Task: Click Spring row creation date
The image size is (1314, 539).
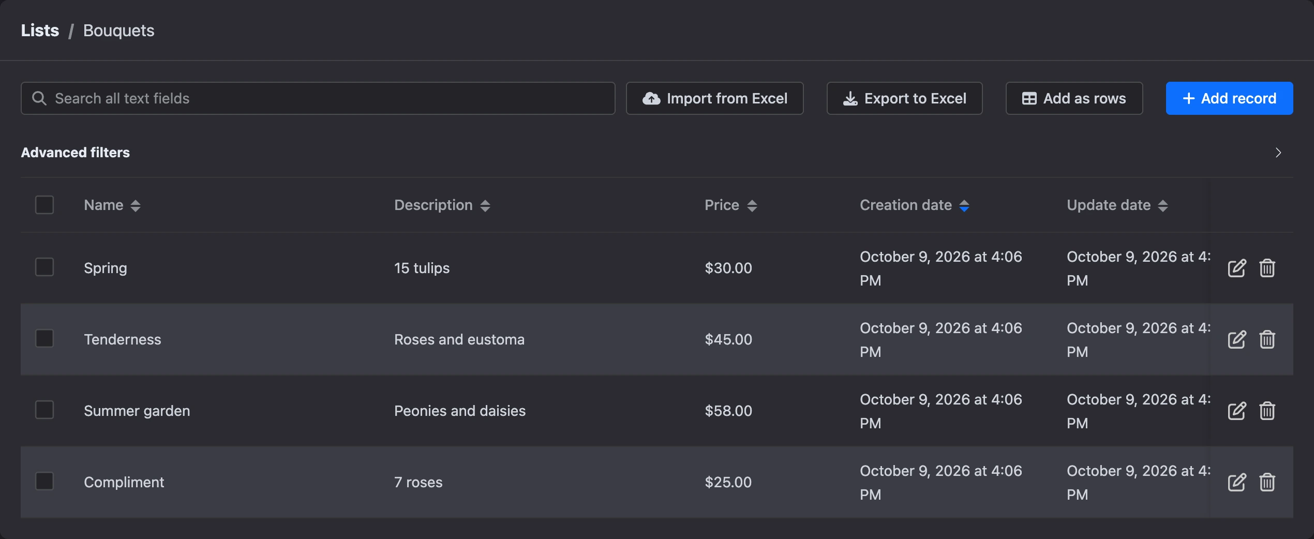Action: tap(941, 268)
